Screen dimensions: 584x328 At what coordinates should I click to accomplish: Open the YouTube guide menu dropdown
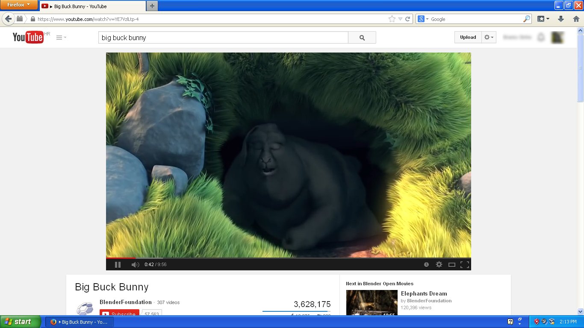(x=61, y=38)
